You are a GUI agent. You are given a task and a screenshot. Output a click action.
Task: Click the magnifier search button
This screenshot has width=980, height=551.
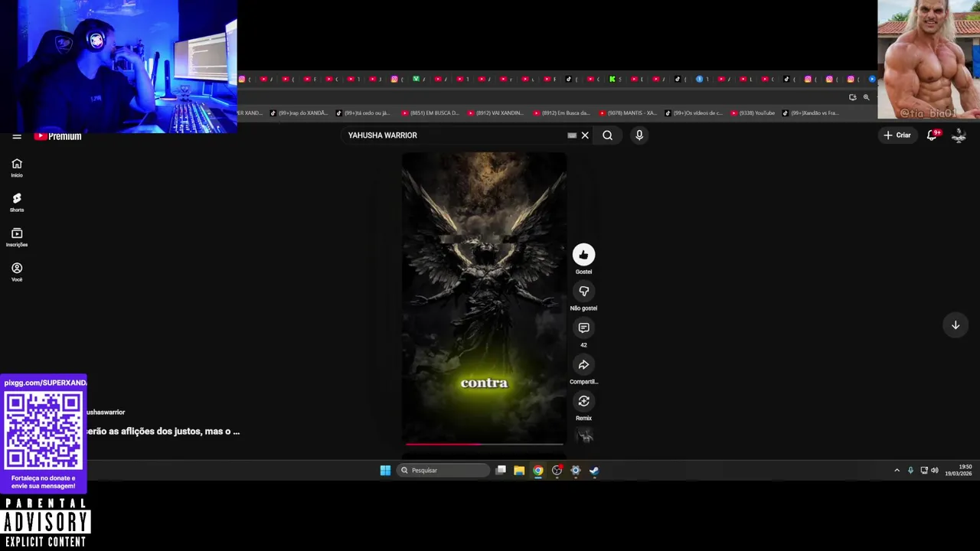(607, 135)
